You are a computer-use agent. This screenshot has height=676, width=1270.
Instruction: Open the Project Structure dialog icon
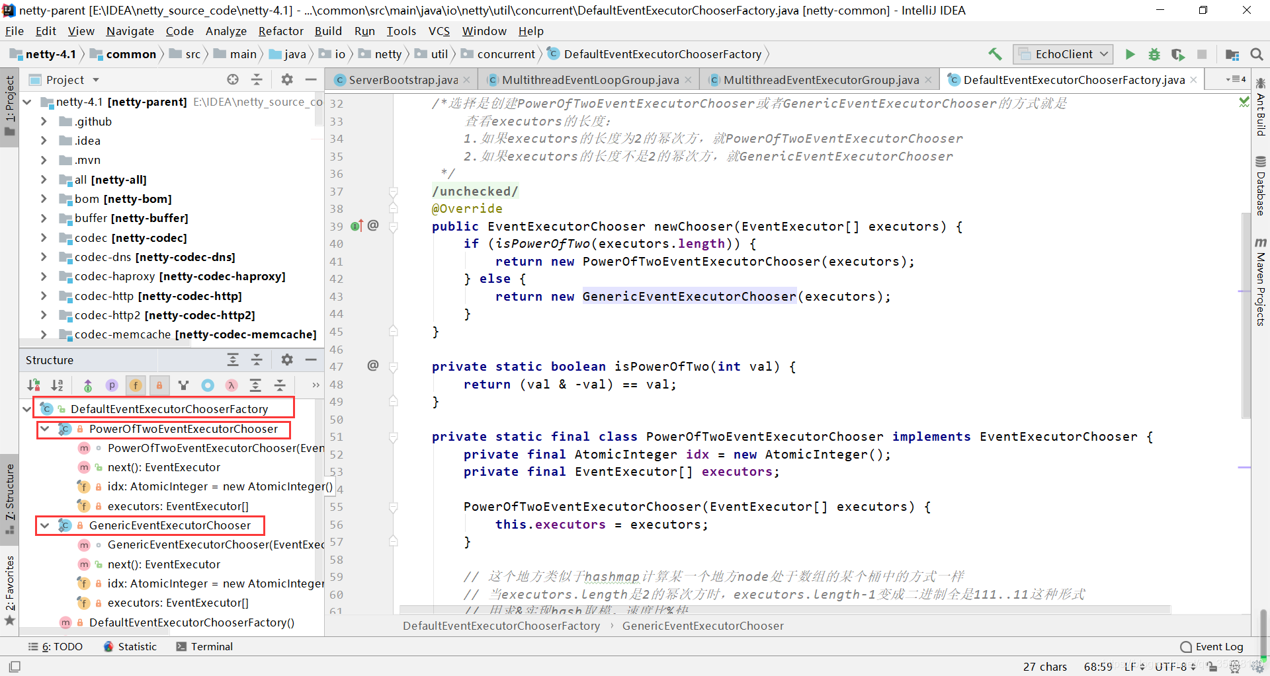point(1232,54)
